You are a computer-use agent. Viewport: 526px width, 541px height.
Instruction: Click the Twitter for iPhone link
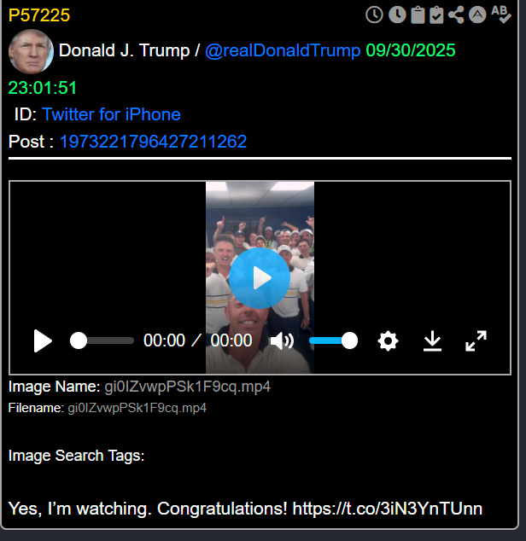[x=111, y=114]
